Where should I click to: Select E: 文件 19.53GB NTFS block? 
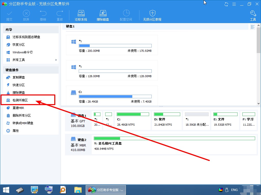tap(225, 120)
